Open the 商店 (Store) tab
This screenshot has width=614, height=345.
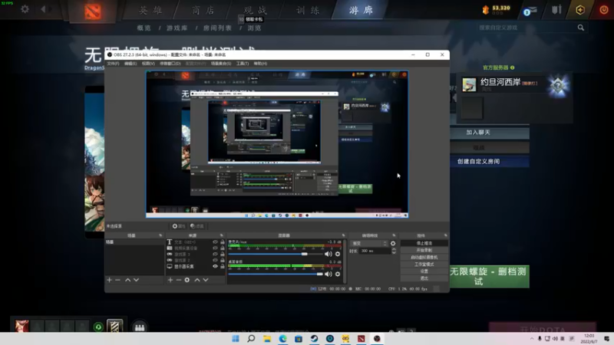(203, 10)
